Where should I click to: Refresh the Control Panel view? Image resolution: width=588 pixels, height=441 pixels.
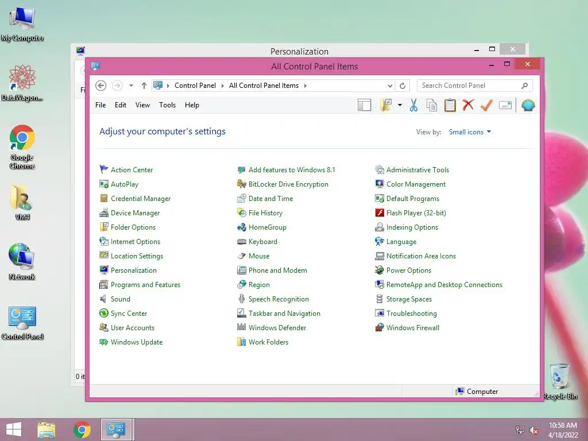[x=403, y=86]
